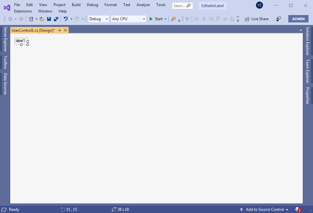Save the current file with Save icon
This screenshot has width=313, height=213.
coord(49,19)
